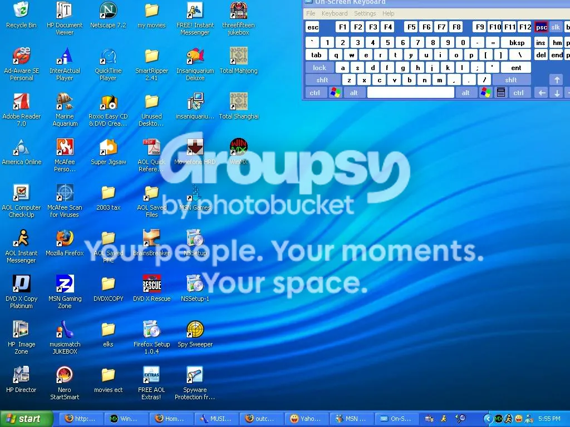570x427 pixels.
Task: Click the bksp key on keyboard
Action: pos(516,43)
